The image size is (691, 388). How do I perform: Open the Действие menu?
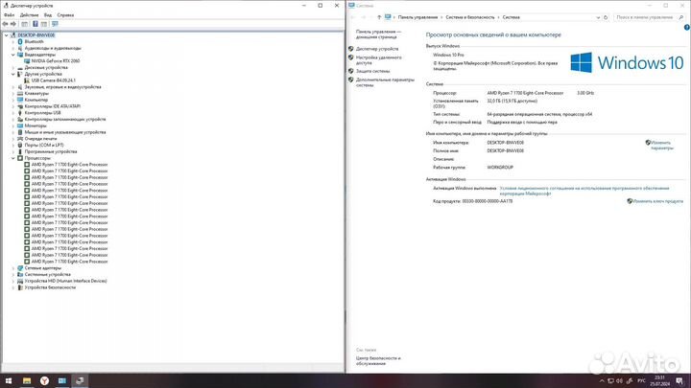tap(29, 15)
